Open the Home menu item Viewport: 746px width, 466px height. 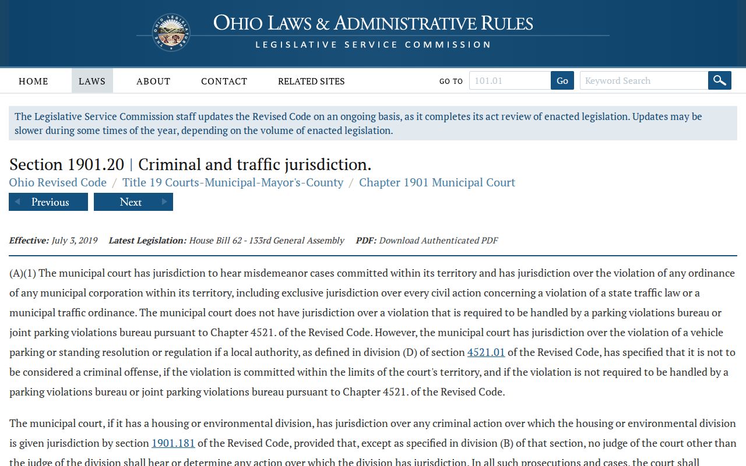click(x=33, y=81)
